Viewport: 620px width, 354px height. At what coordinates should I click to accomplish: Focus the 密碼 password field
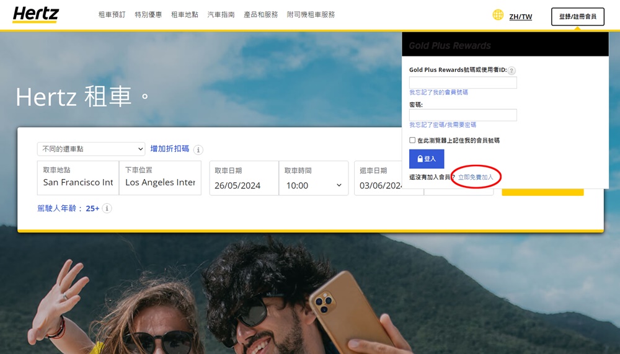click(463, 115)
